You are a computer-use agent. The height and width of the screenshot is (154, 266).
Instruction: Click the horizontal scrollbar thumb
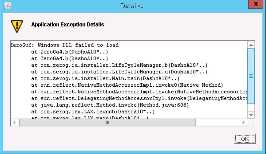(107, 122)
